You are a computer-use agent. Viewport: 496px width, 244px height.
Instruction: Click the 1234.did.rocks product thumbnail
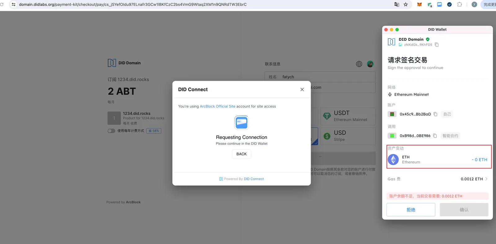(x=114, y=118)
